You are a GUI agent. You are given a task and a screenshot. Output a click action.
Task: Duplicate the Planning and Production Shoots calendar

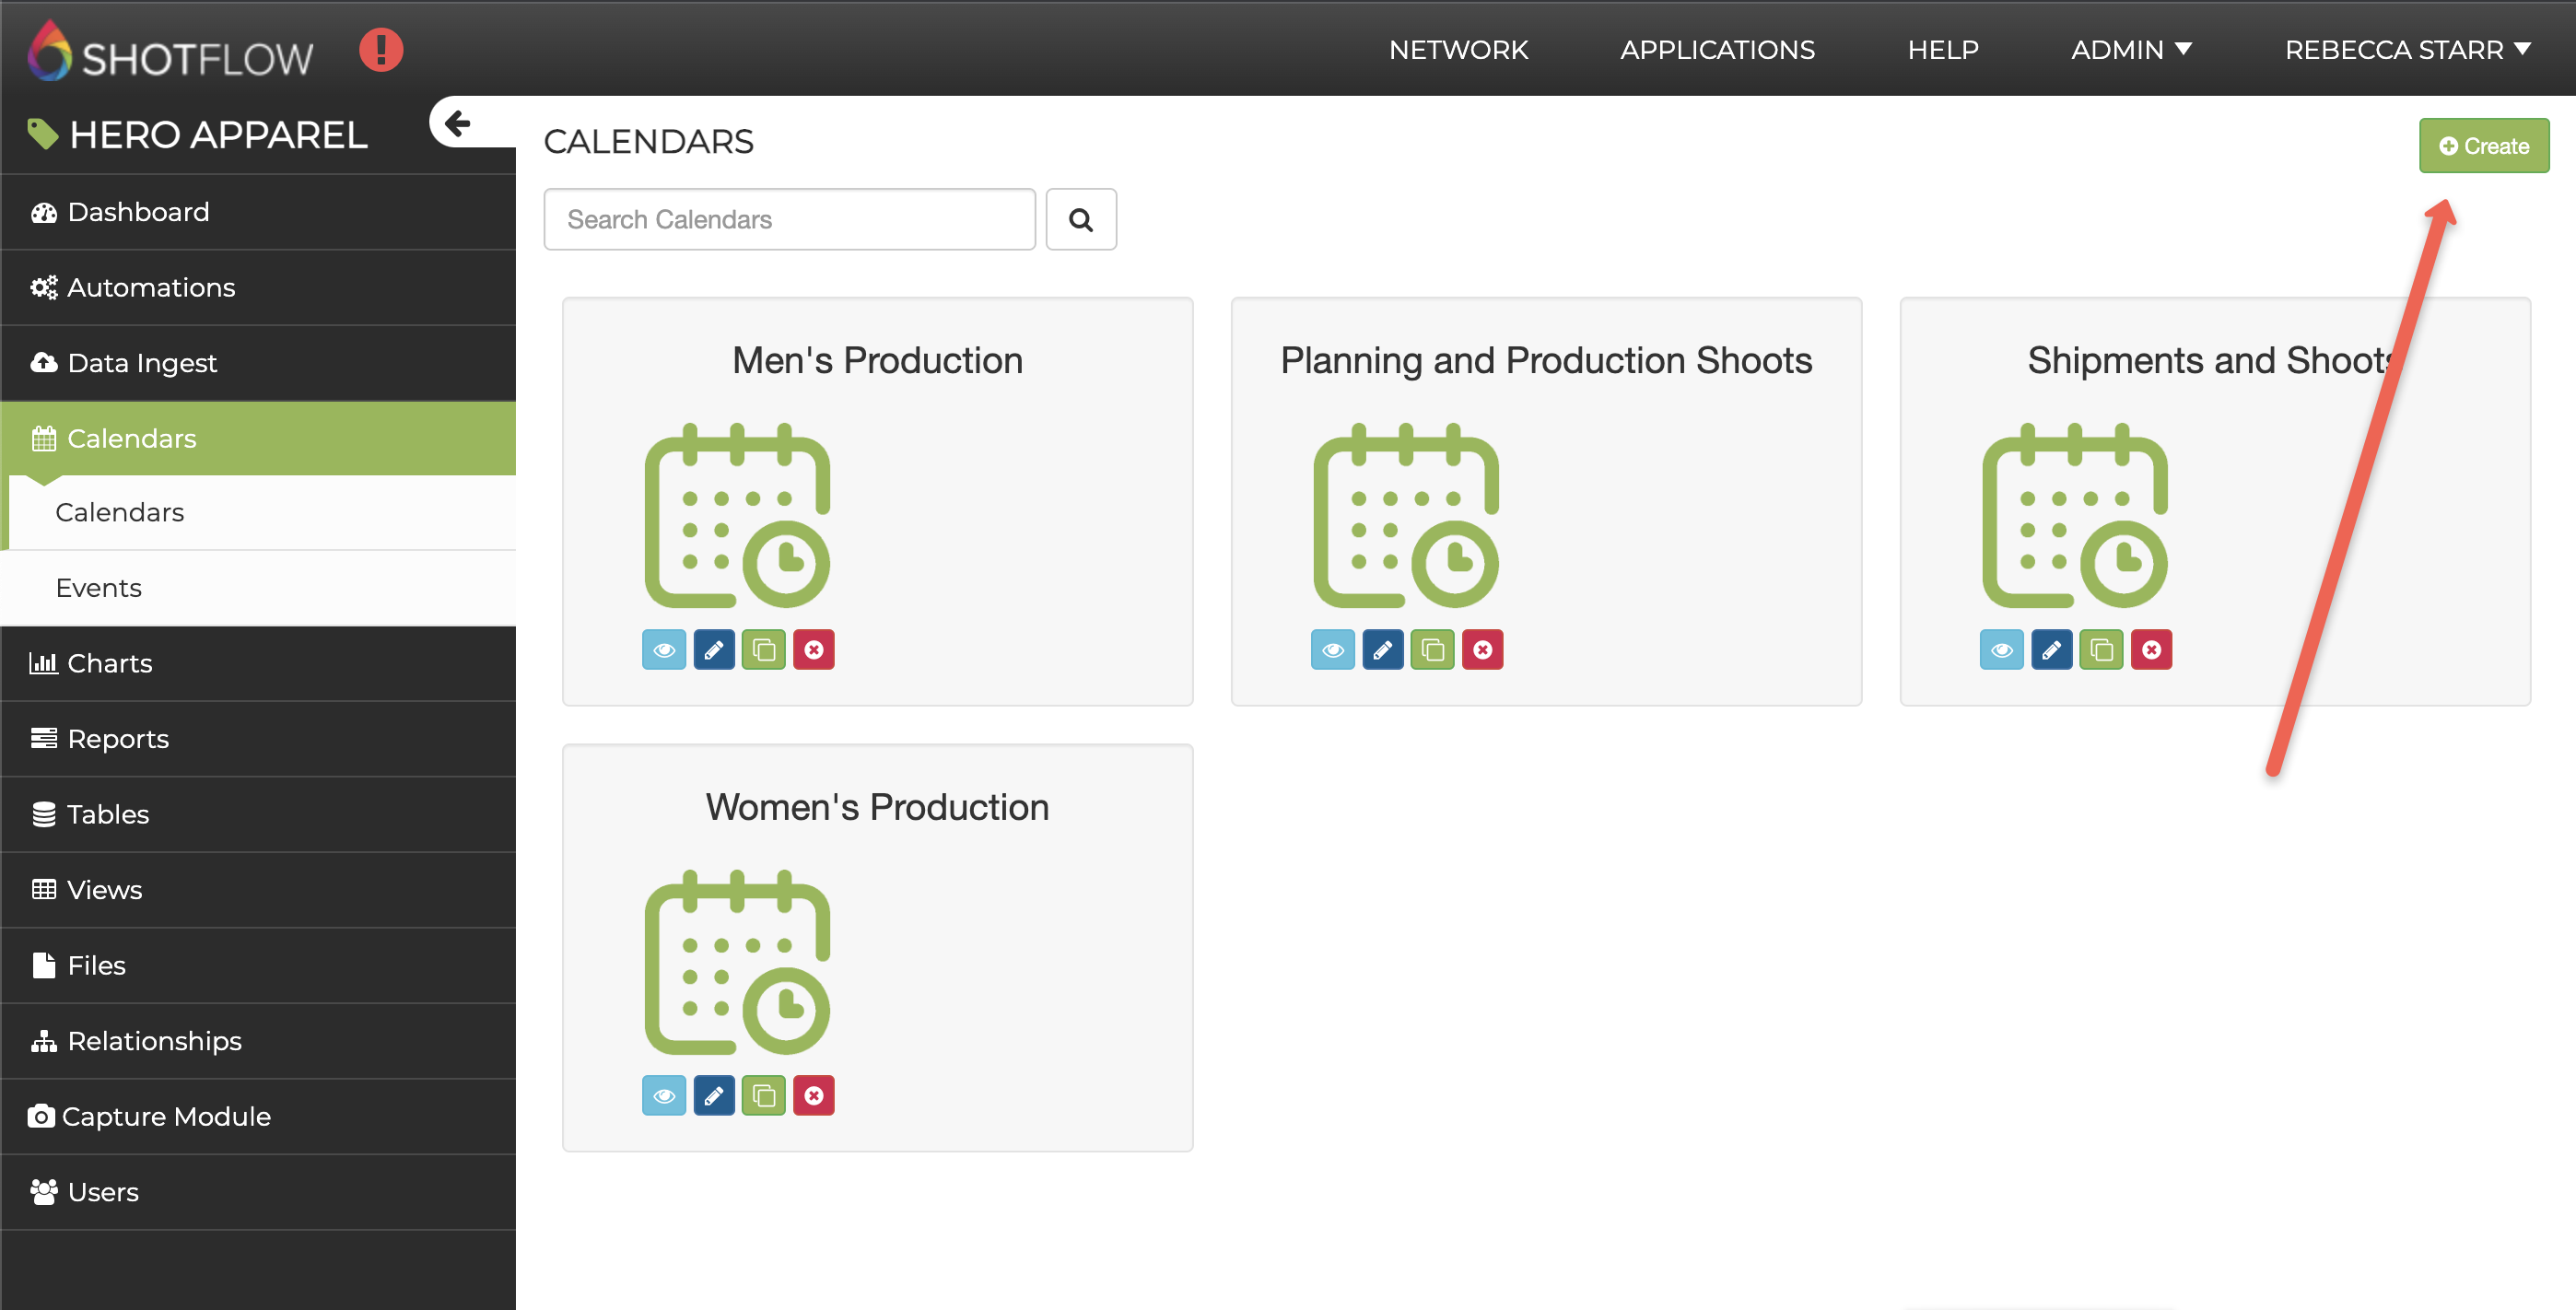coord(1432,650)
